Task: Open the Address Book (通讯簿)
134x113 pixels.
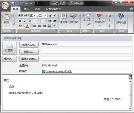Action: click(64, 18)
